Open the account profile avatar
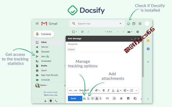Viewport: 172px width, 107px height. (147, 24)
